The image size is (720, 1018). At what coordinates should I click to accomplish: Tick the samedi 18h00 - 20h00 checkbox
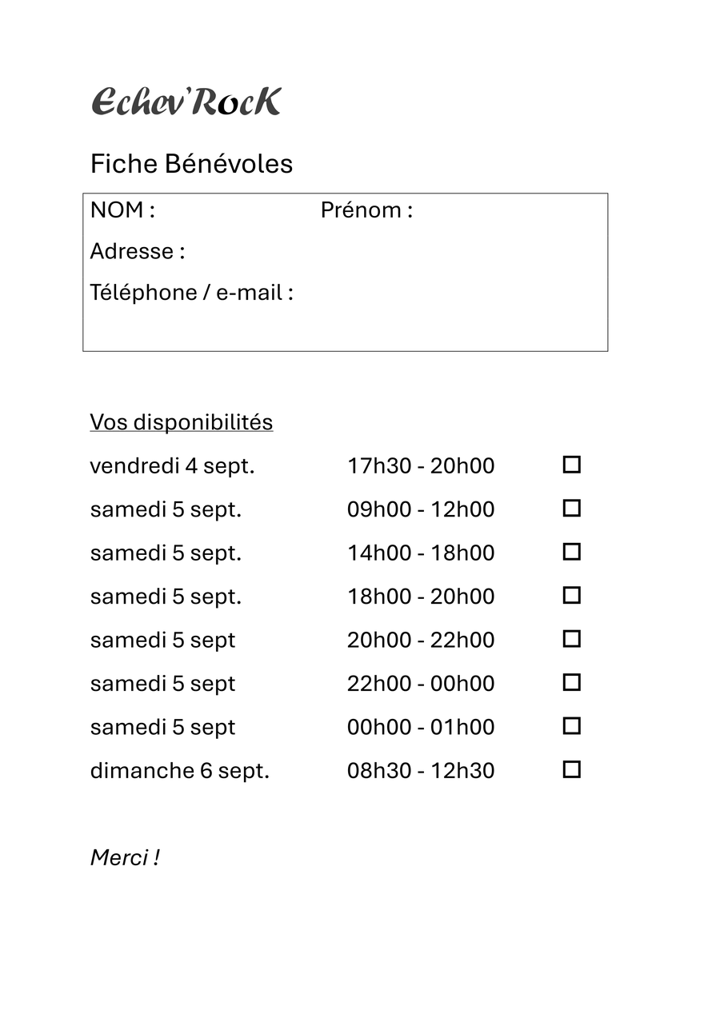(x=571, y=595)
